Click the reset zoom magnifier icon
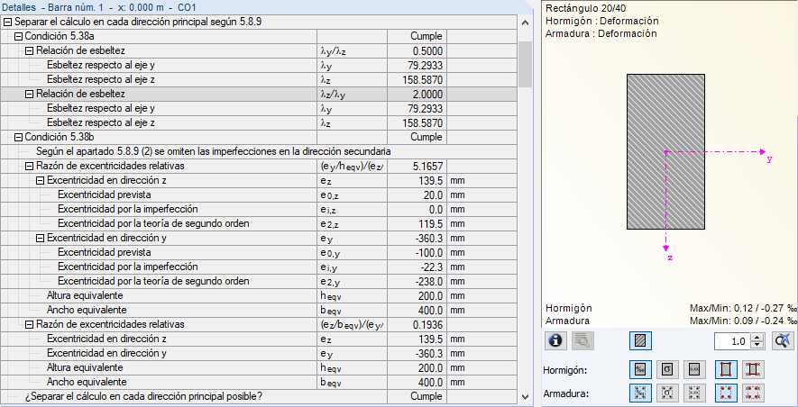This screenshot has height=407, width=798. coord(784,340)
